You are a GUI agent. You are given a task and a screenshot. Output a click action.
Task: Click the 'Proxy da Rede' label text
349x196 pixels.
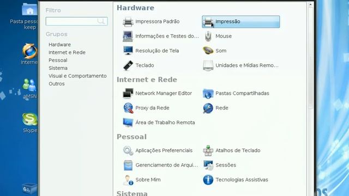152,108
